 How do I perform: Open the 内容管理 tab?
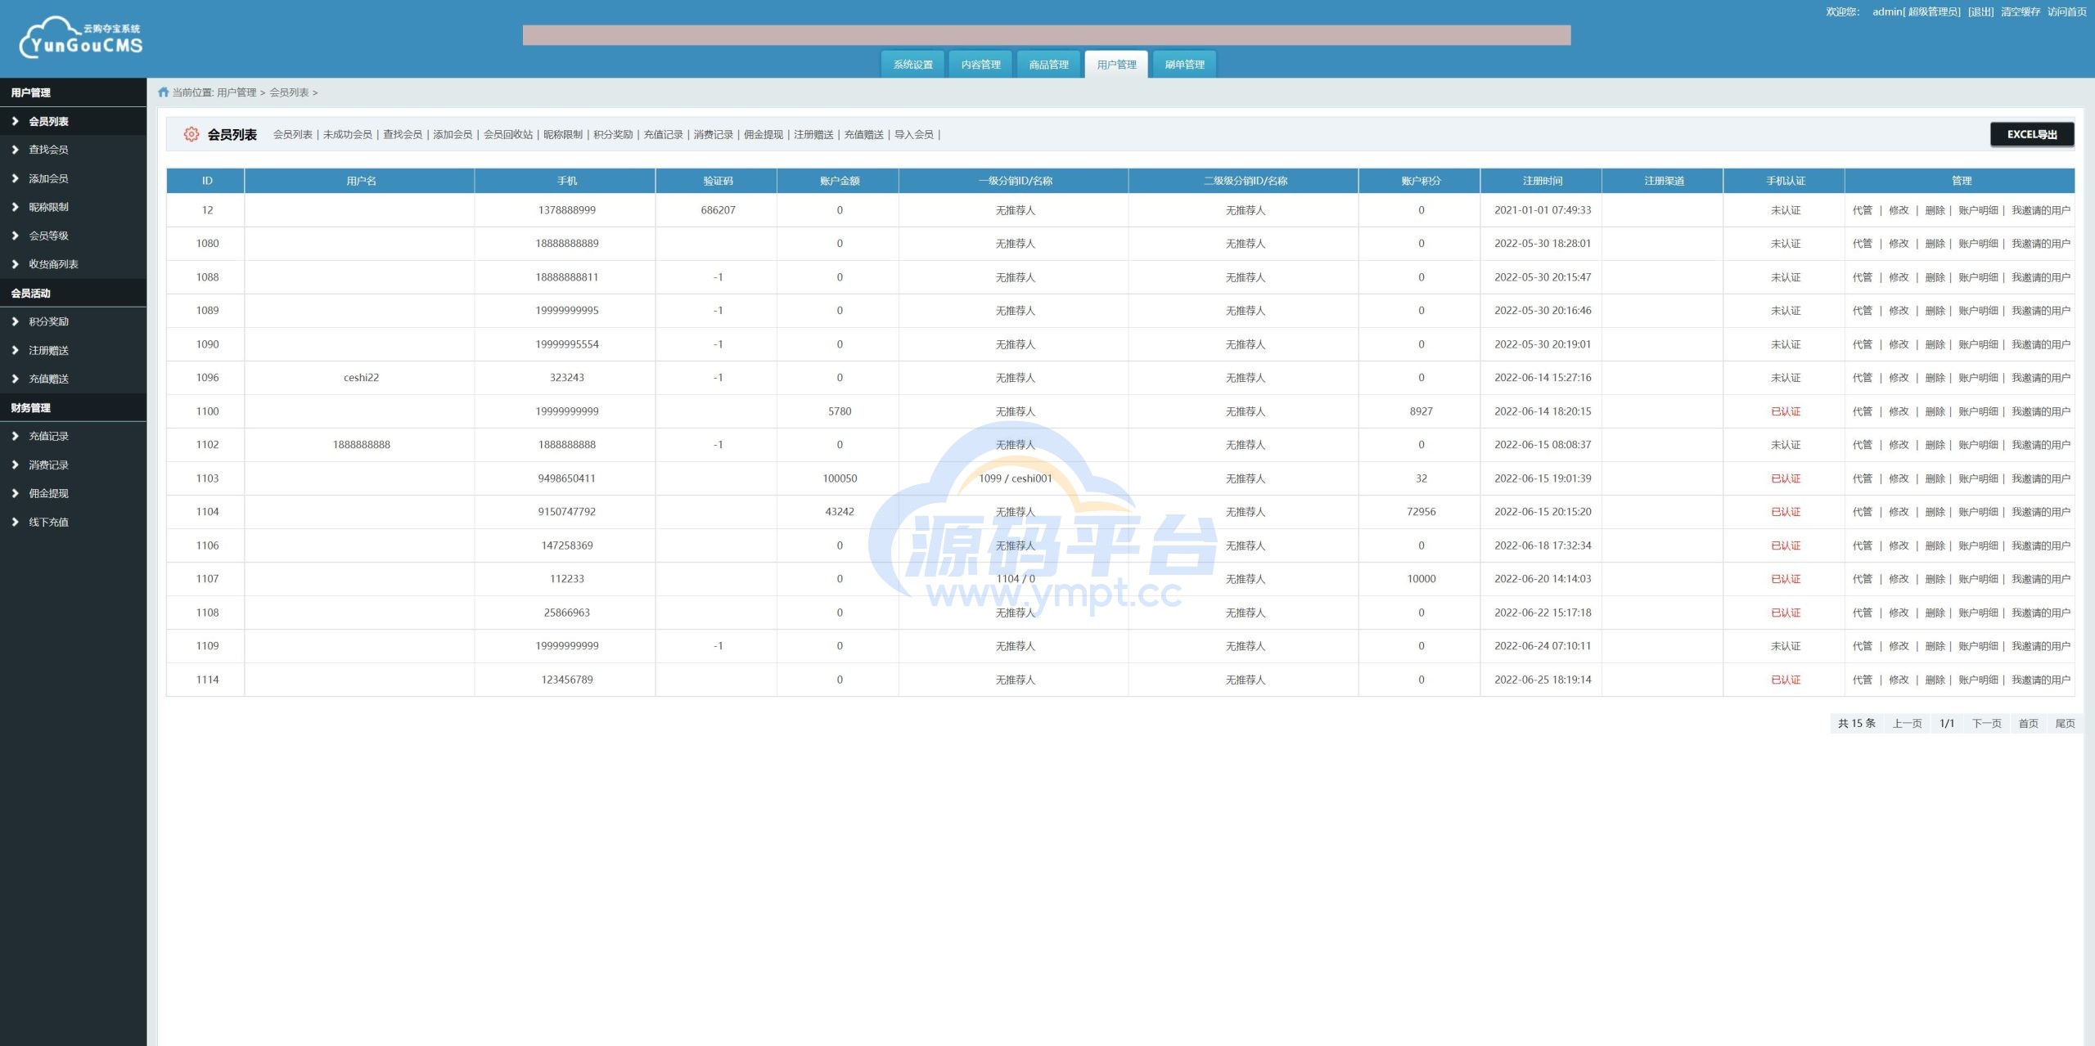point(980,65)
